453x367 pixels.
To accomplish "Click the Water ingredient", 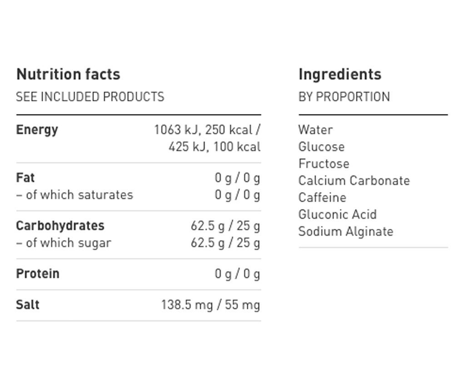I will point(315,130).
